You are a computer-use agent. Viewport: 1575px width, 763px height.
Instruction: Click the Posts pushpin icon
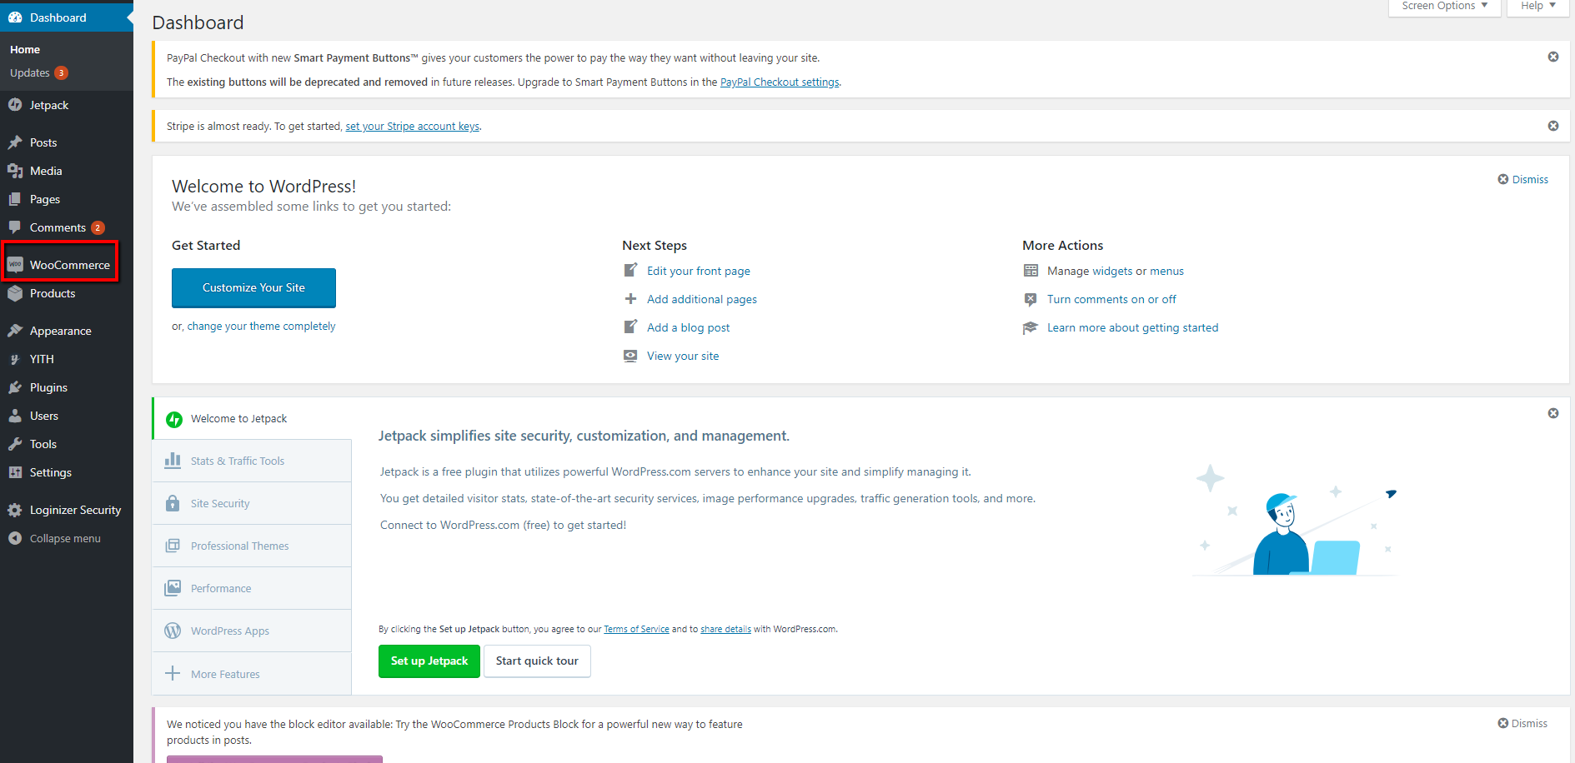pos(15,142)
